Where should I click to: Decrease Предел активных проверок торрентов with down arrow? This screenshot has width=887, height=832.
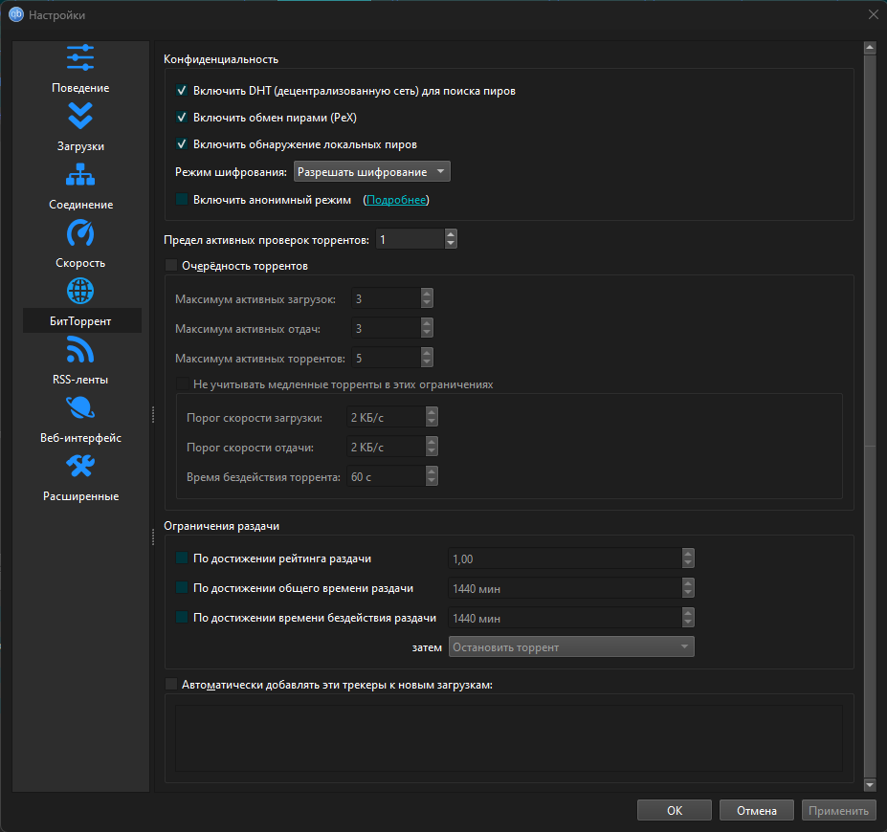tap(451, 244)
